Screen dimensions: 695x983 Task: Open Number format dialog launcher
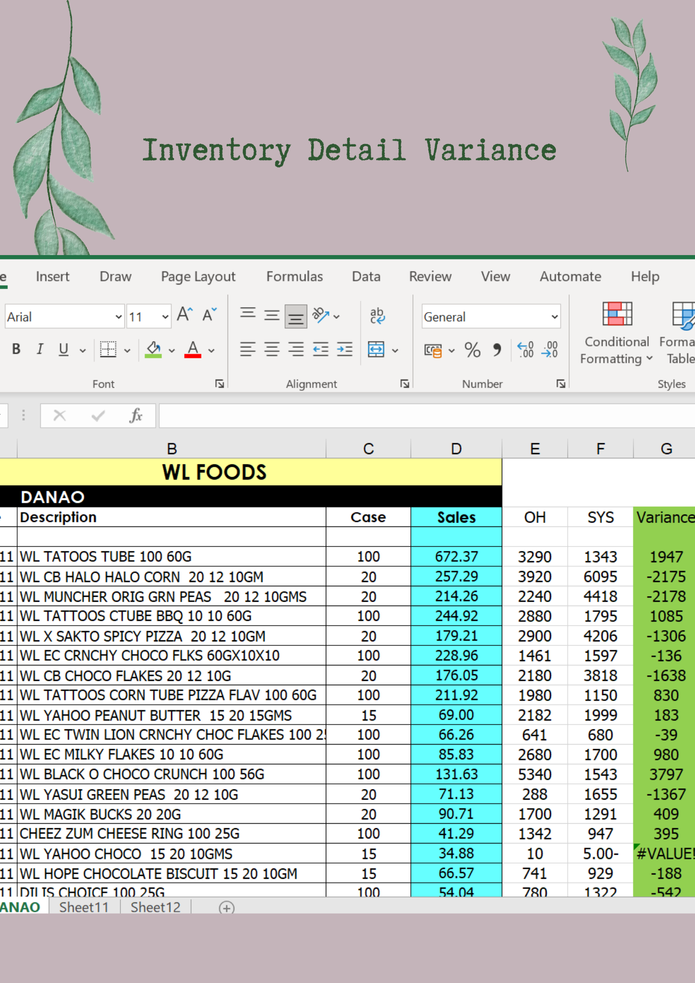tap(561, 384)
